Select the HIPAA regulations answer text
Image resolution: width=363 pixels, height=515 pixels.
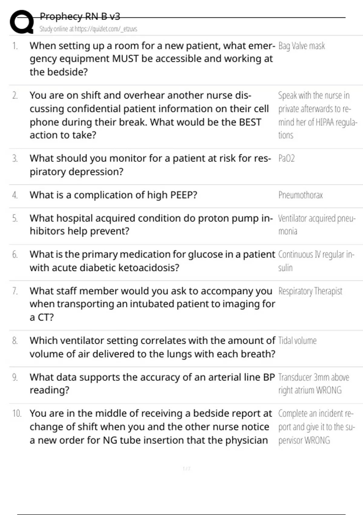tap(317, 115)
